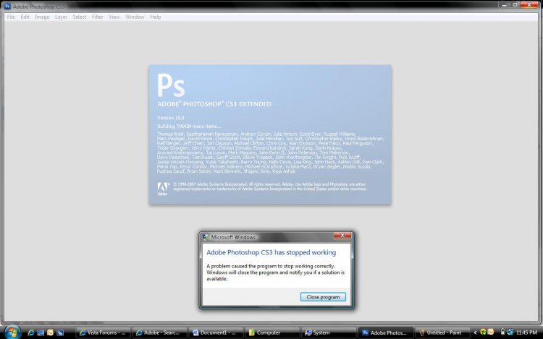Viewport: 543px width, 339px height.
Task: Click the Photoshop CS3 Extended splash screen
Action: point(270,134)
